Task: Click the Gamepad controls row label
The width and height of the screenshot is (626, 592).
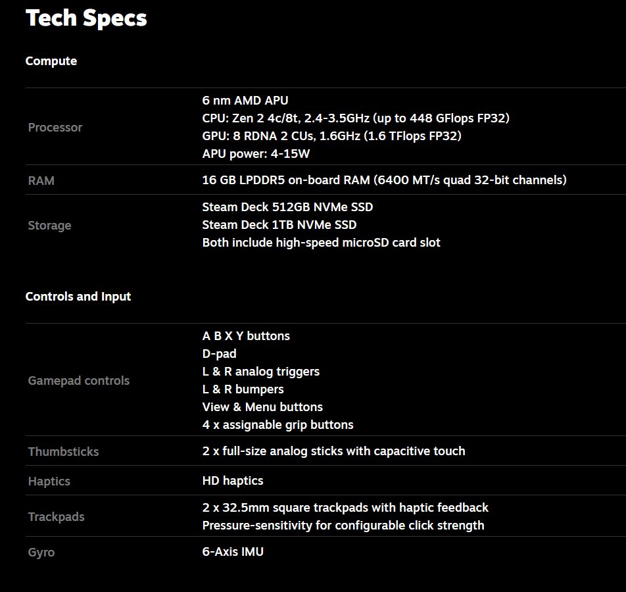Action: tap(79, 381)
